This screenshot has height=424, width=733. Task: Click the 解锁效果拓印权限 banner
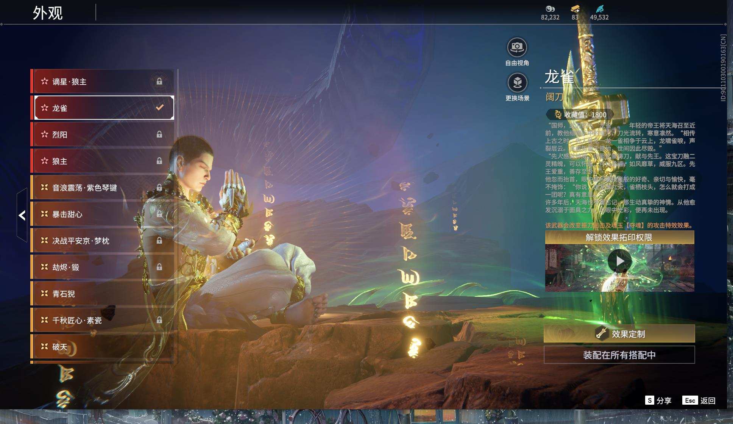pos(619,238)
